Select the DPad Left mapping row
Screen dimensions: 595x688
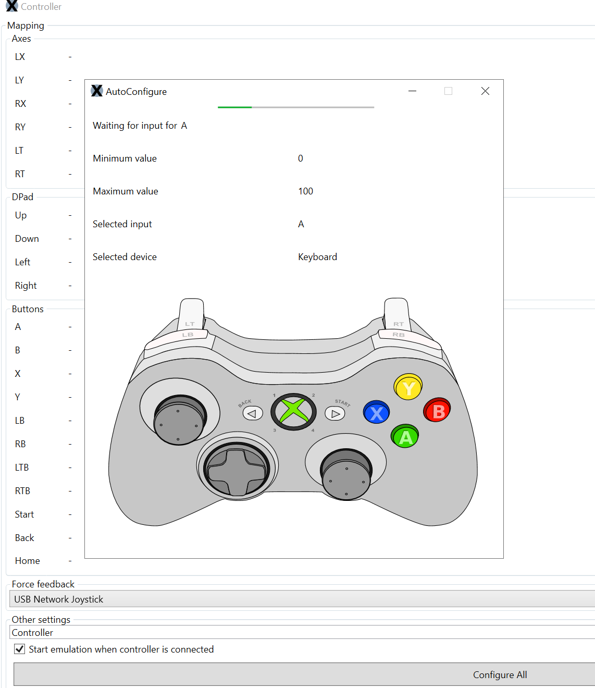[44, 262]
